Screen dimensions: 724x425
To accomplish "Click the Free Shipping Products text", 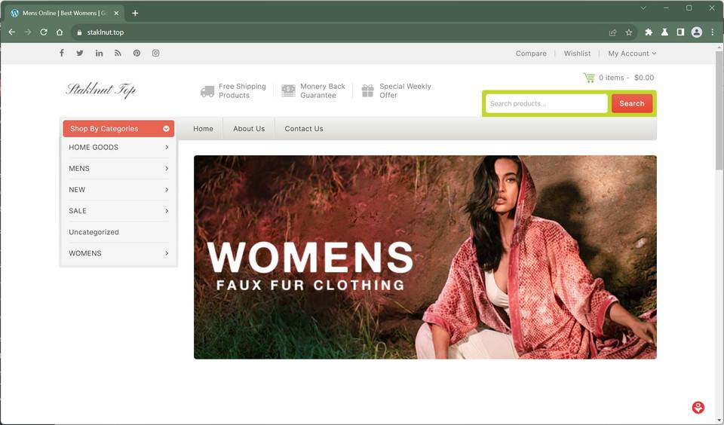I will [242, 91].
